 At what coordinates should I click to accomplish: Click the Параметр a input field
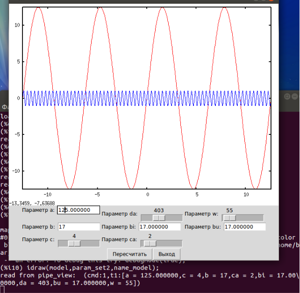(x=79, y=210)
